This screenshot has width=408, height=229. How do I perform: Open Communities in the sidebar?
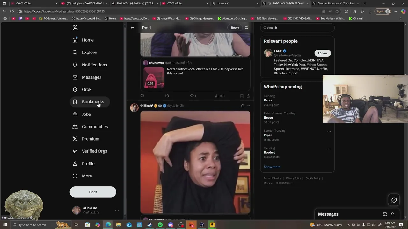[x=91, y=127]
